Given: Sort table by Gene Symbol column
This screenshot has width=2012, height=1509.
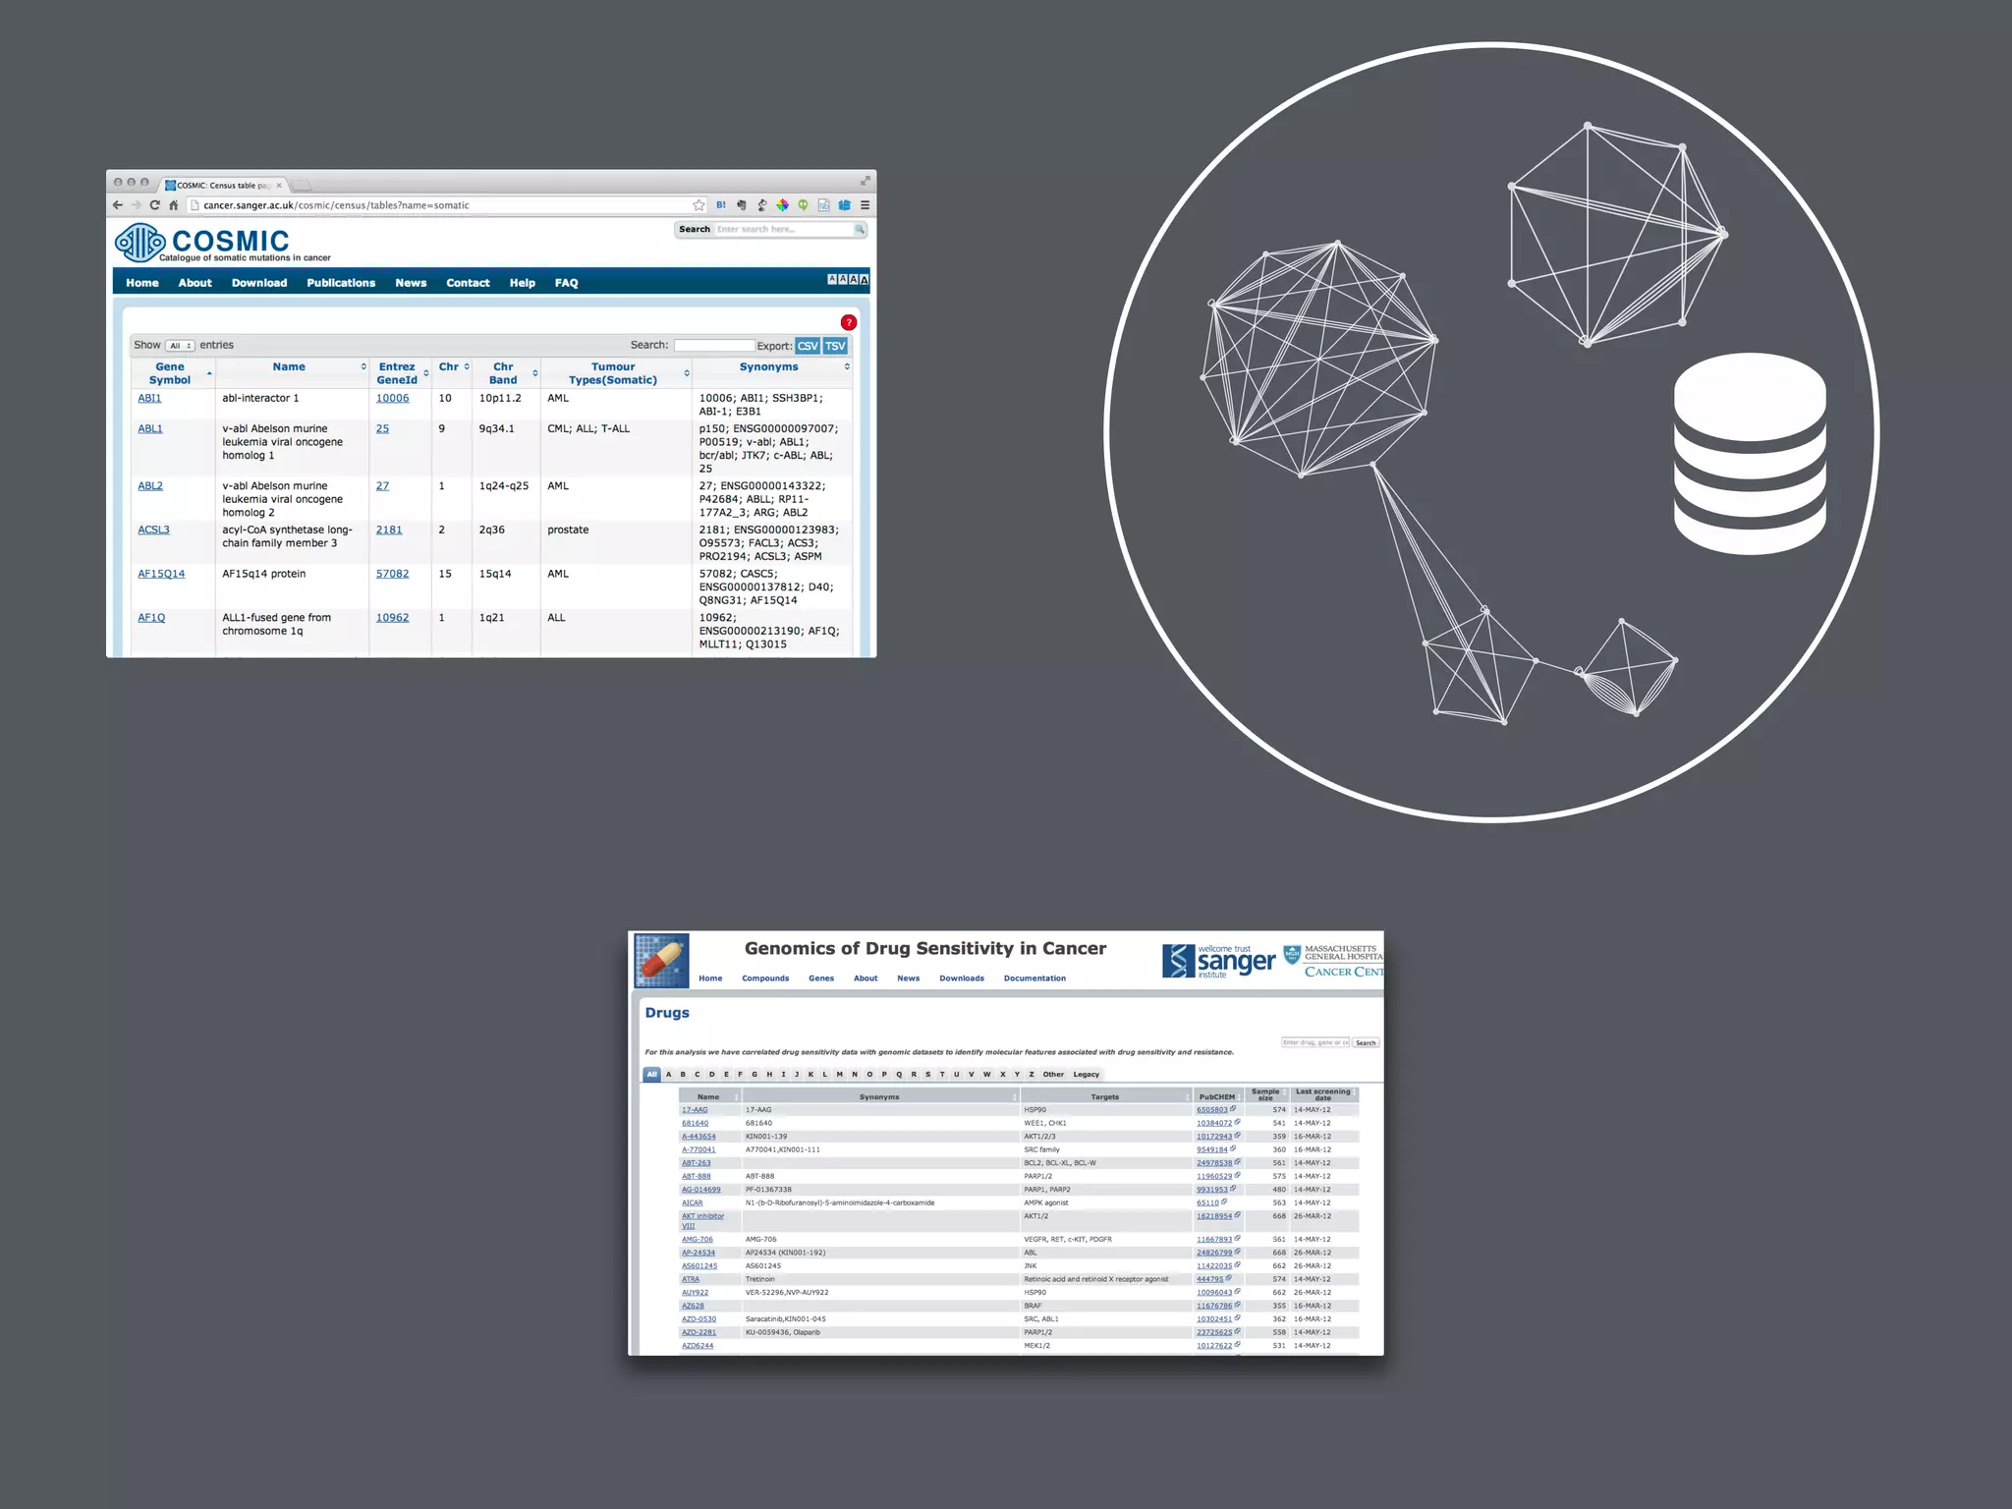Looking at the screenshot, I should [170, 373].
